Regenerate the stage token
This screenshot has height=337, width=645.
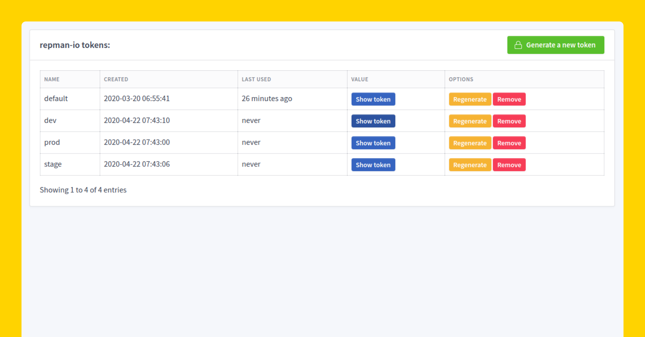470,165
